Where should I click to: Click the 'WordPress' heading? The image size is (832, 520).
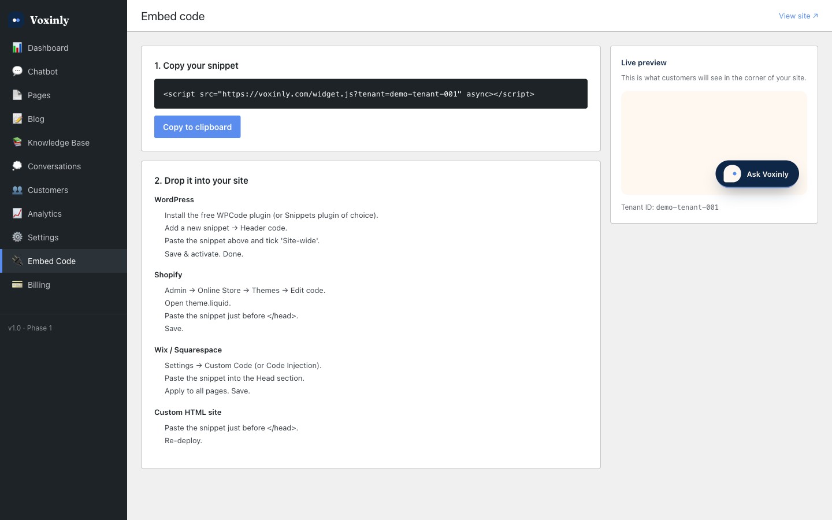pos(174,200)
